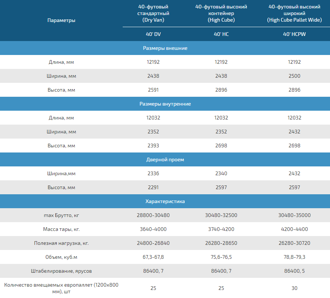Screen dimensions: 330x298
Task: Click external length 12192 in 40' HCPW column
Action: [x=294, y=62]
